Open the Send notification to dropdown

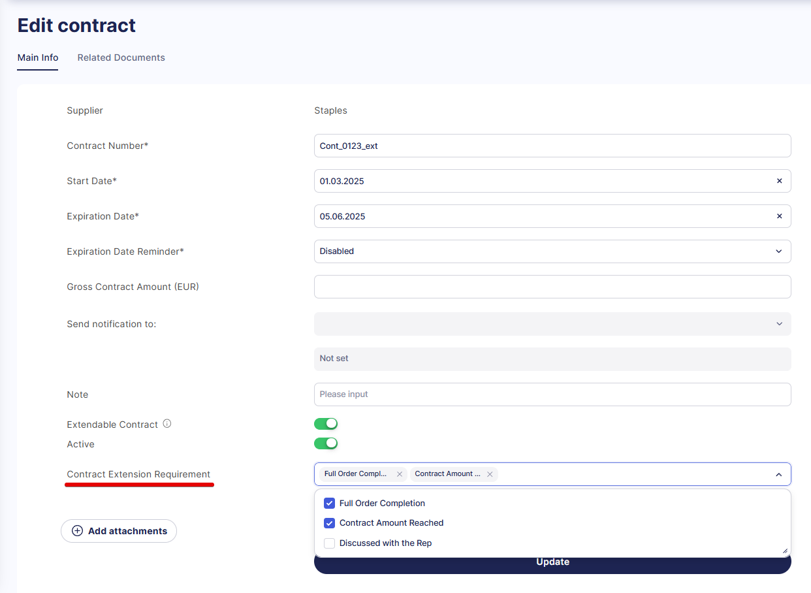[552, 324]
